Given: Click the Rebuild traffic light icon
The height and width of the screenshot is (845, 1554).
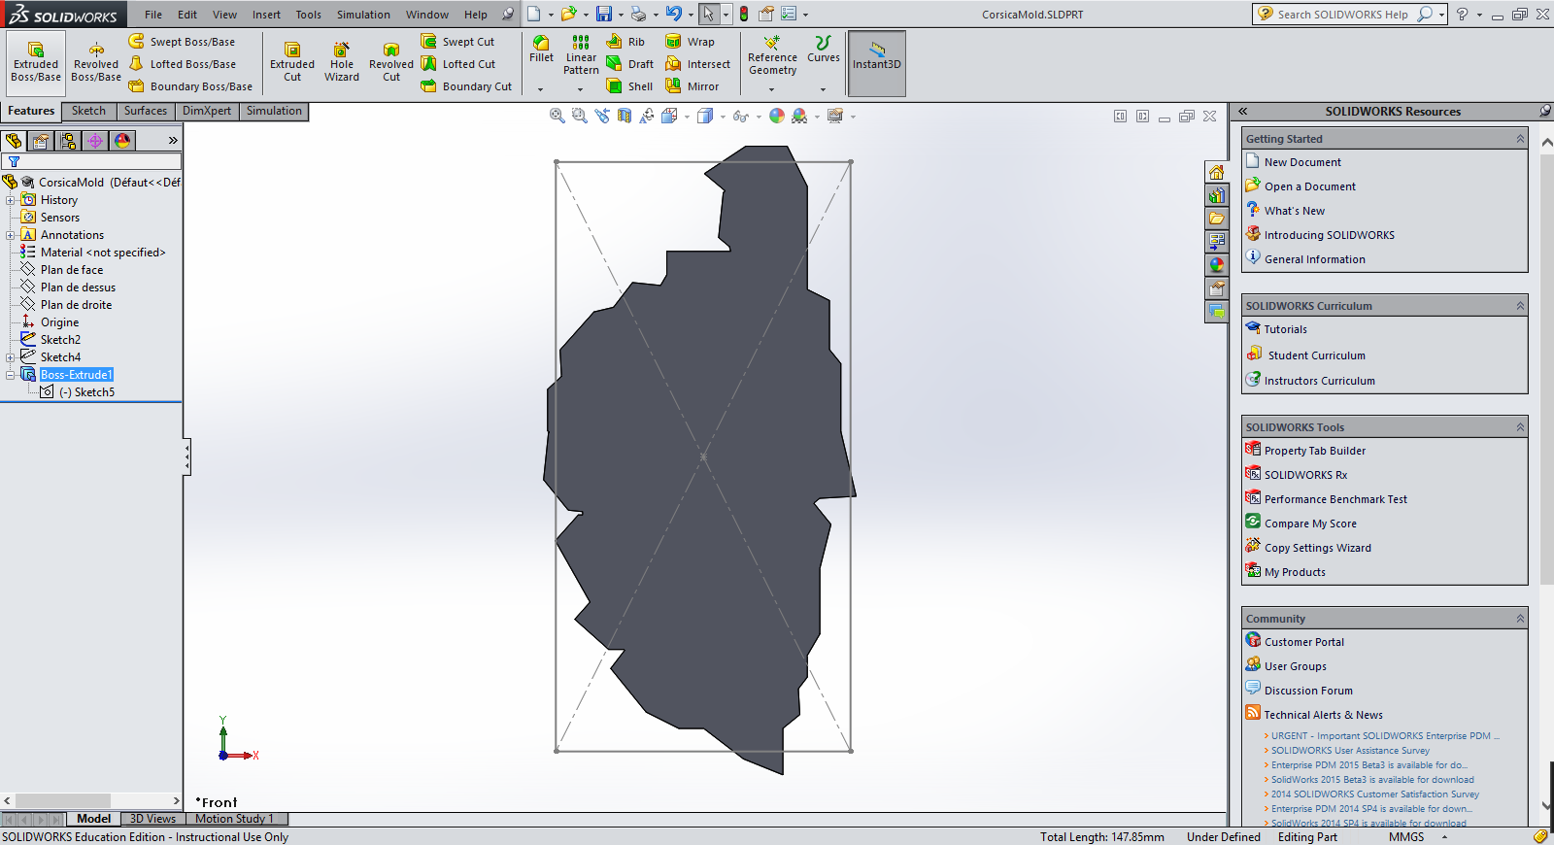Looking at the screenshot, I should coord(744,14).
